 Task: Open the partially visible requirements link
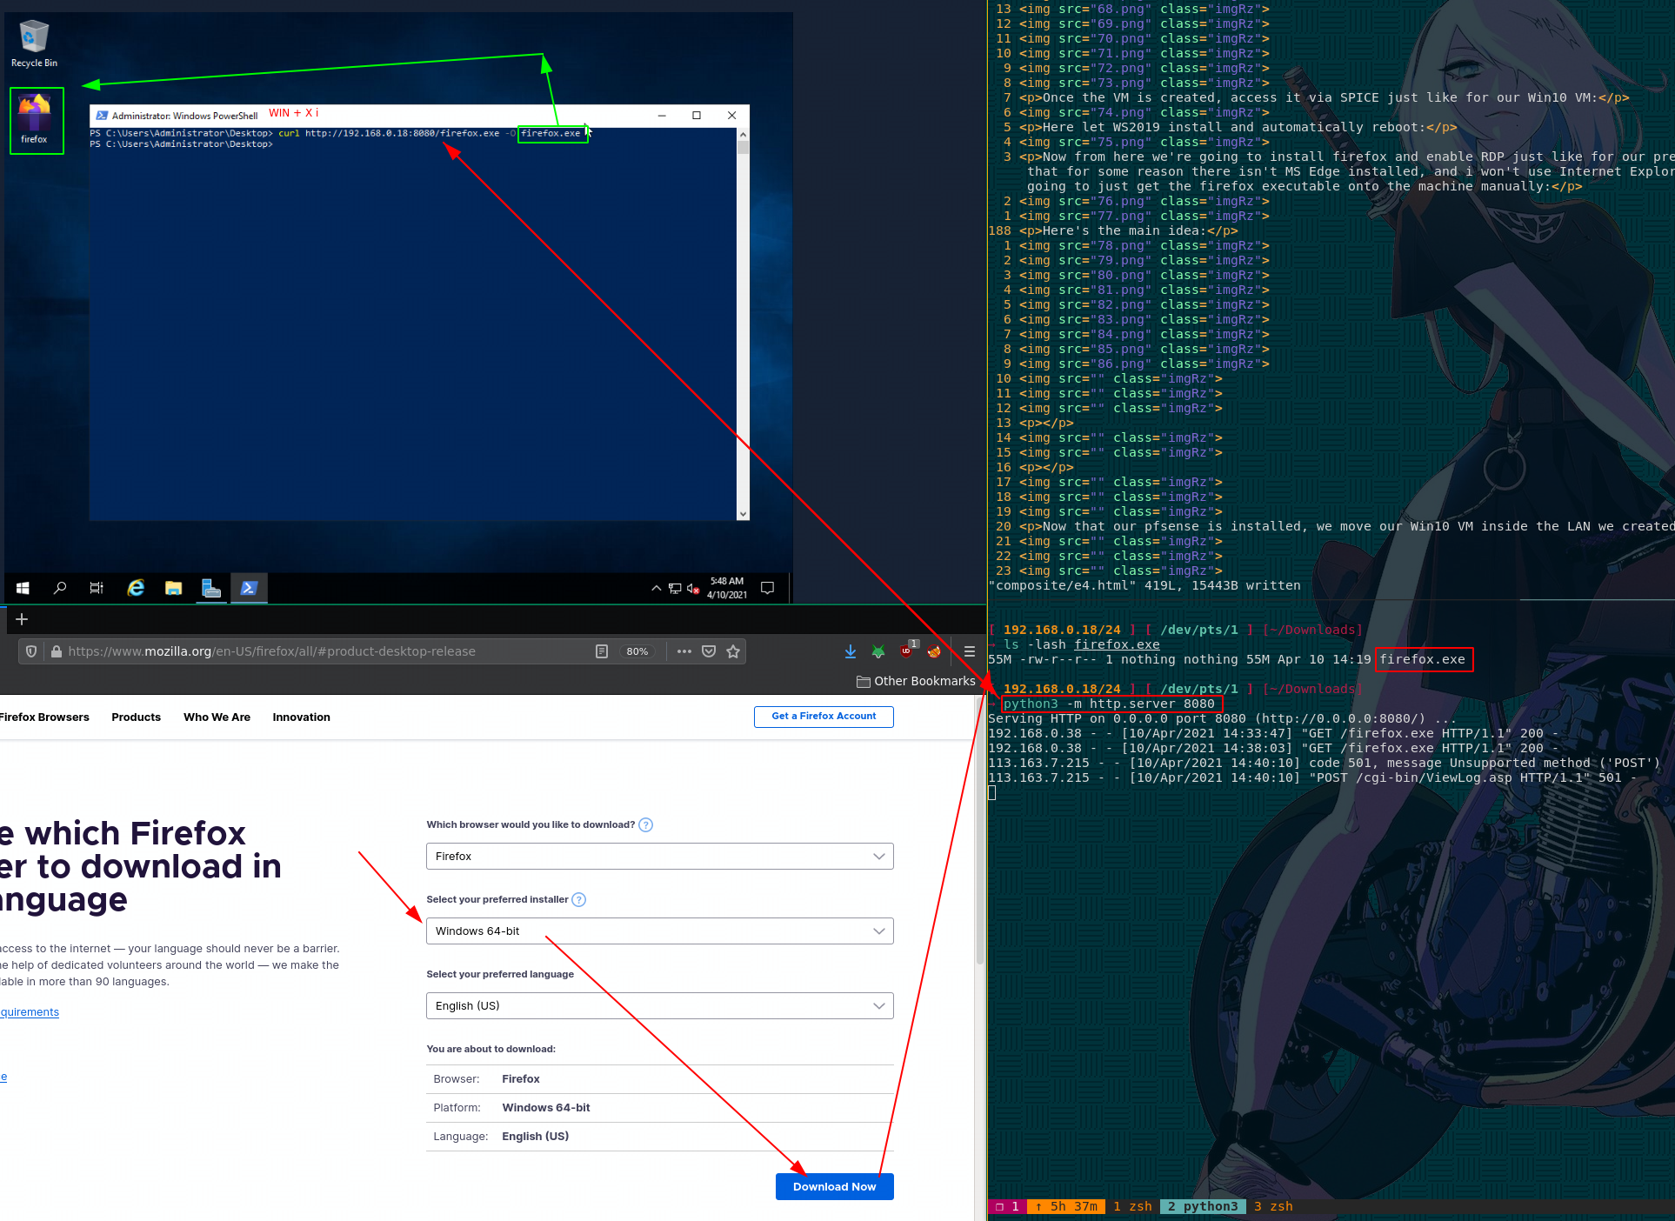click(x=30, y=1012)
